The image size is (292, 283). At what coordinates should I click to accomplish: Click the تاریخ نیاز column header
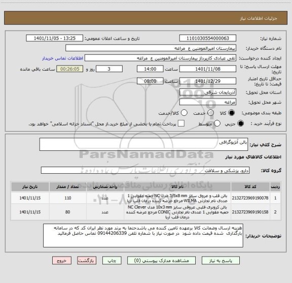click(30, 186)
